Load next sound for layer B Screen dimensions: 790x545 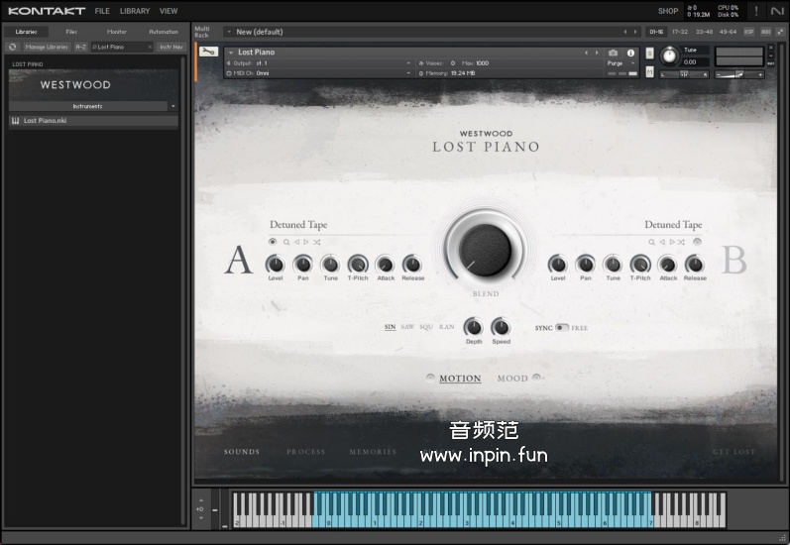[x=672, y=242]
